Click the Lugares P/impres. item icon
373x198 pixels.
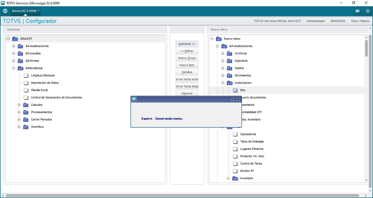coord(235,149)
